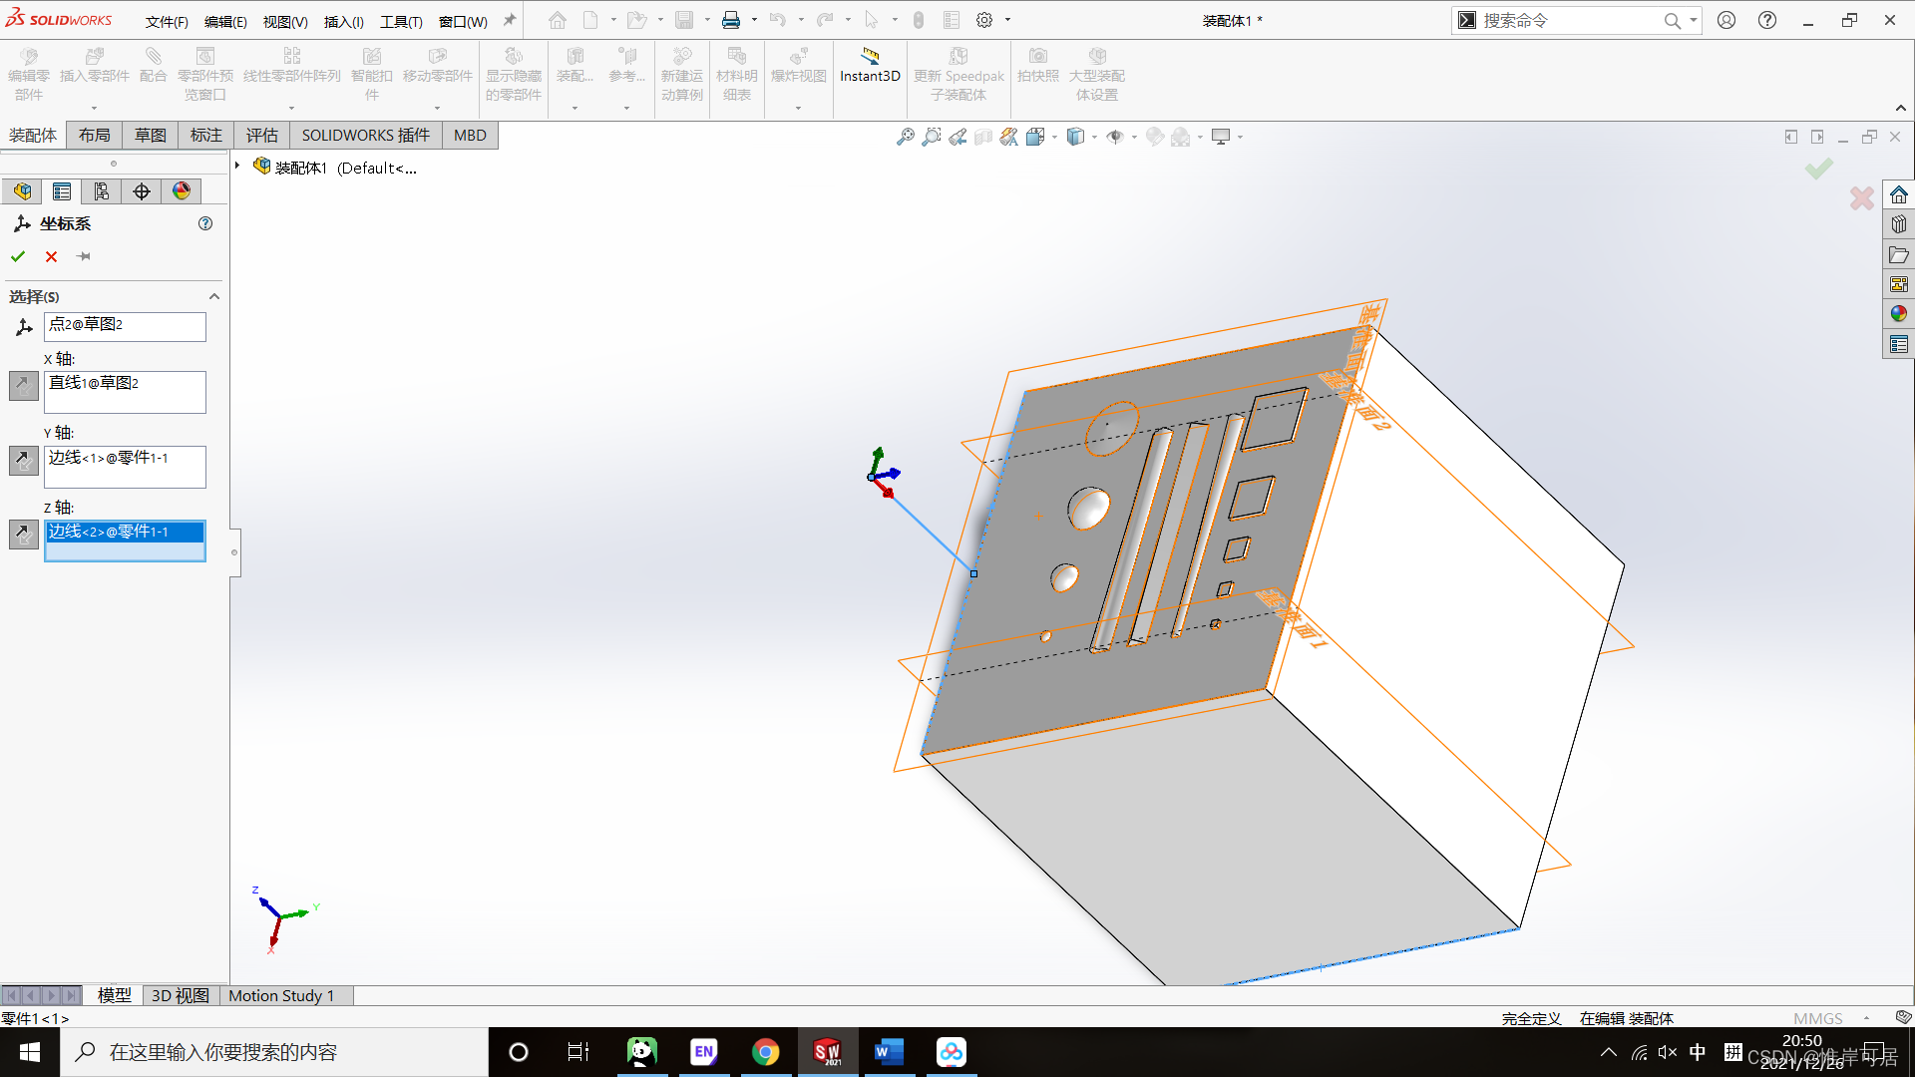The image size is (1915, 1077).
Task: Open Appearances color ball in task pane
Action: 1898,314
